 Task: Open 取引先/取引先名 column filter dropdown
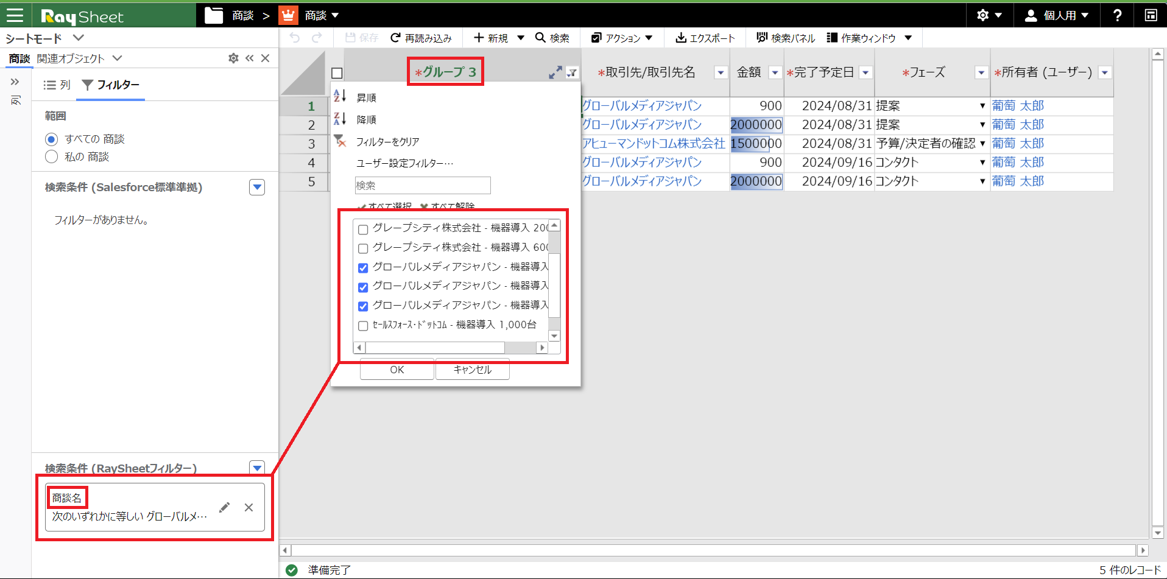(x=721, y=72)
